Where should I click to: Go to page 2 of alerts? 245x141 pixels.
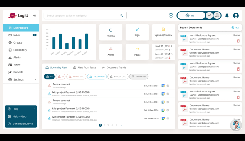click(104, 125)
